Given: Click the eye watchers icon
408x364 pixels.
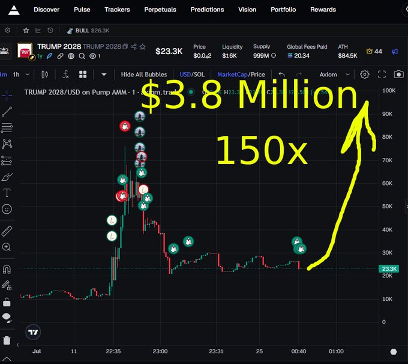Looking at the screenshot, I should (x=92, y=56).
